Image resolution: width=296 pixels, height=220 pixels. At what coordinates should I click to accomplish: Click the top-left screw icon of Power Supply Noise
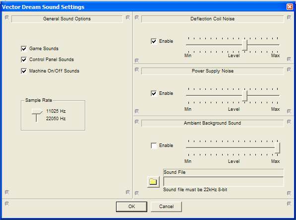click(137, 70)
